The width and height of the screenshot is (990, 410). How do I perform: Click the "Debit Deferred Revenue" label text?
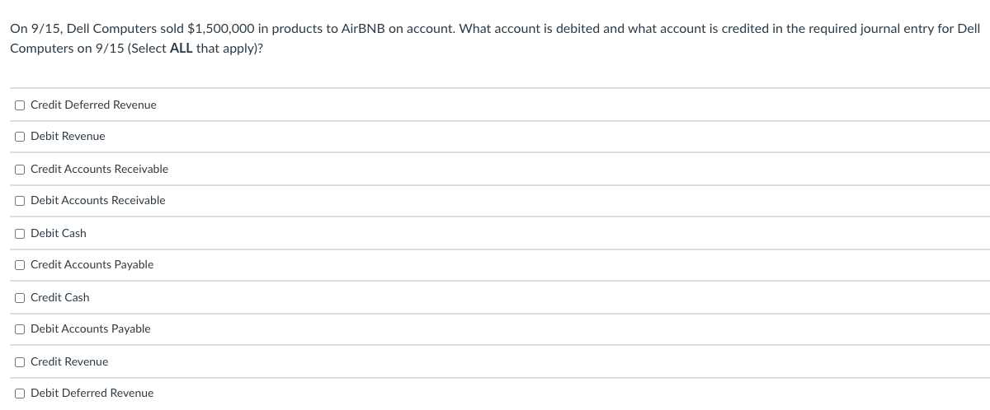[92, 394]
